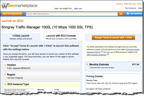Click external link icon after EULA
The height and width of the screenshot is (97, 144).
[102, 52]
